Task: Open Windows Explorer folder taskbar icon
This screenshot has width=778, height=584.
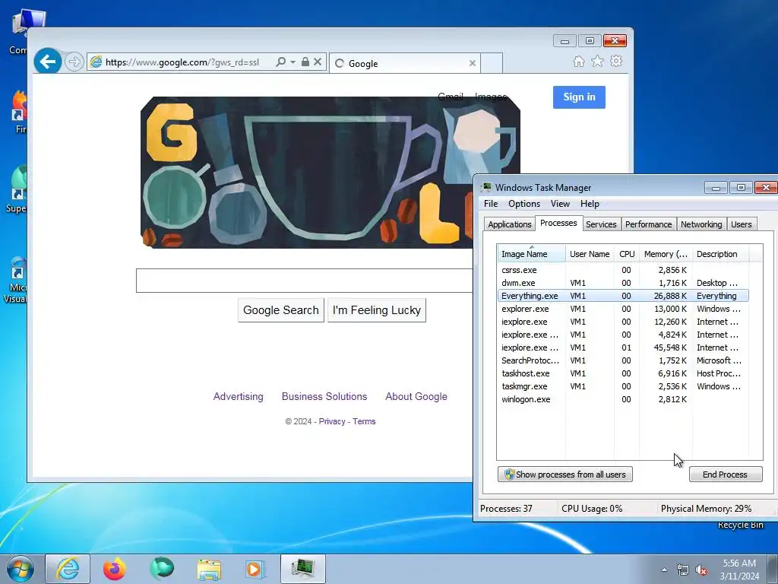Action: (x=209, y=569)
